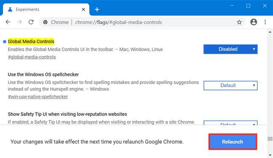Viewport: 273px width, 158px height.
Task: Go back with the back arrow
Action: coord(8,22)
